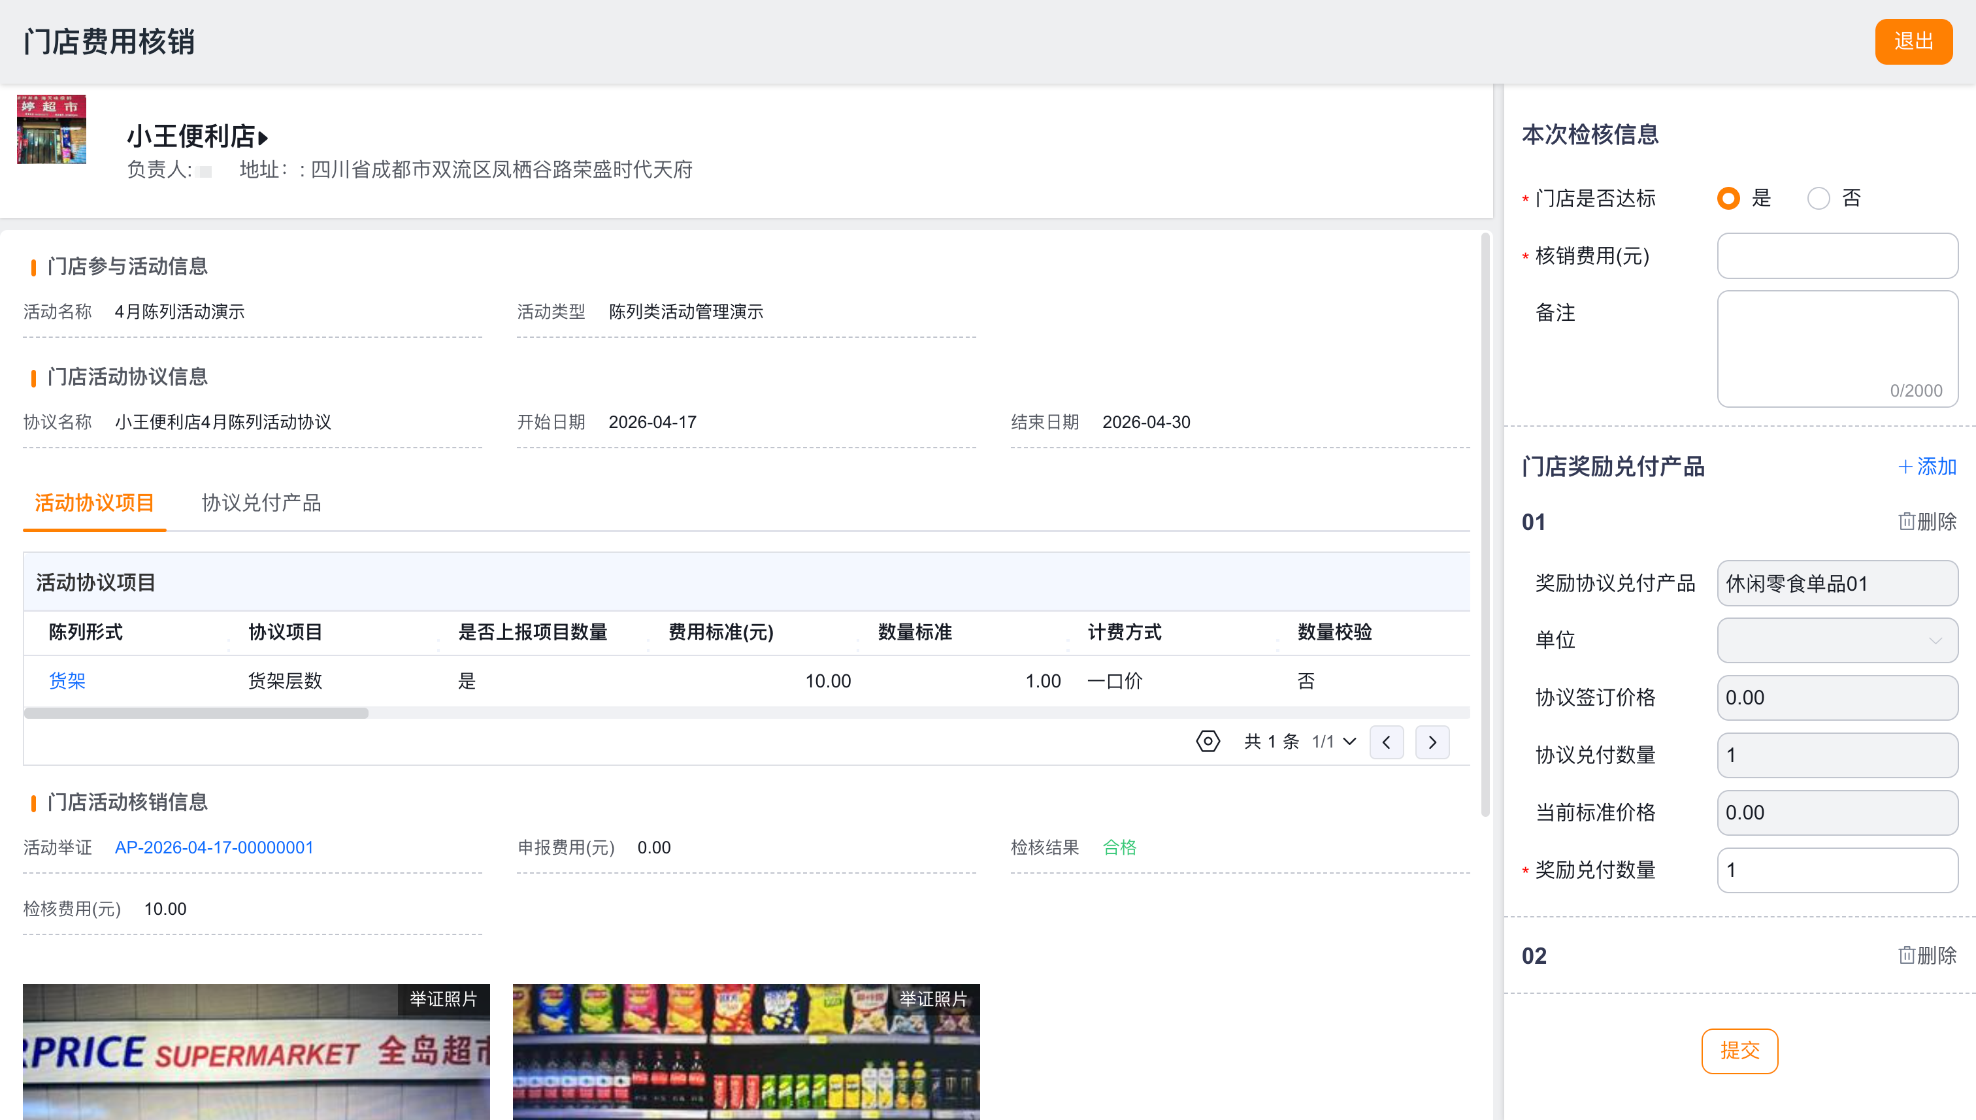Focus the 备注 text area
The image size is (1976, 1120).
(1837, 348)
